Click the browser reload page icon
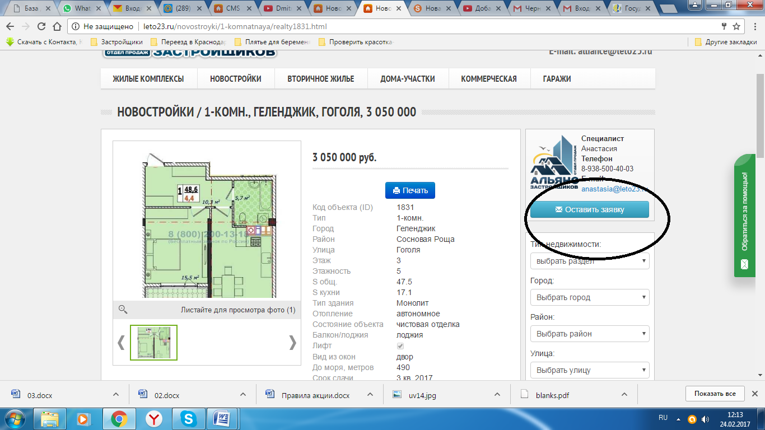This screenshot has height=430, width=765. [x=41, y=26]
